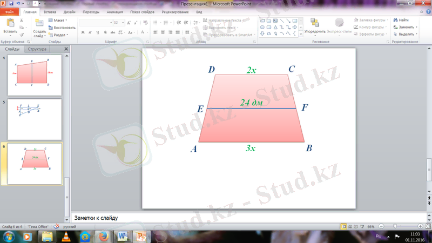
Task: Click the Find (Найти) binoculars icon
Action: (395, 20)
